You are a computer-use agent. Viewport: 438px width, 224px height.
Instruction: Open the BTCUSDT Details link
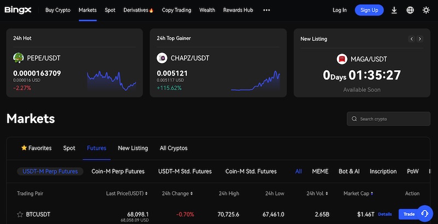click(385, 214)
